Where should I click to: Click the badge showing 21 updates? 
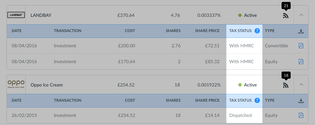tap(286, 6)
